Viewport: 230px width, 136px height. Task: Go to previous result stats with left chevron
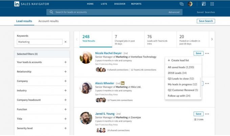click(x=77, y=39)
